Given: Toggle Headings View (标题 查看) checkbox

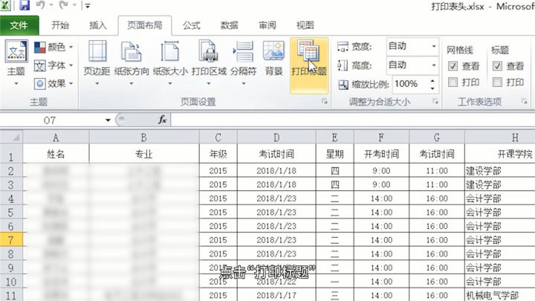Looking at the screenshot, I should (x=497, y=66).
